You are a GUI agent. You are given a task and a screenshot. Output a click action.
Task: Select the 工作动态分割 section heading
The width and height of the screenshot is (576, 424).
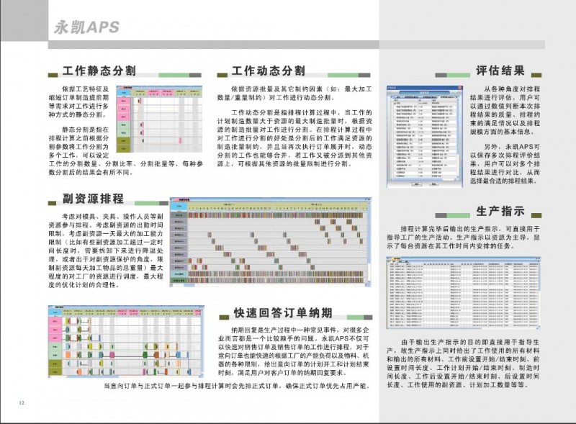pyautogui.click(x=269, y=71)
